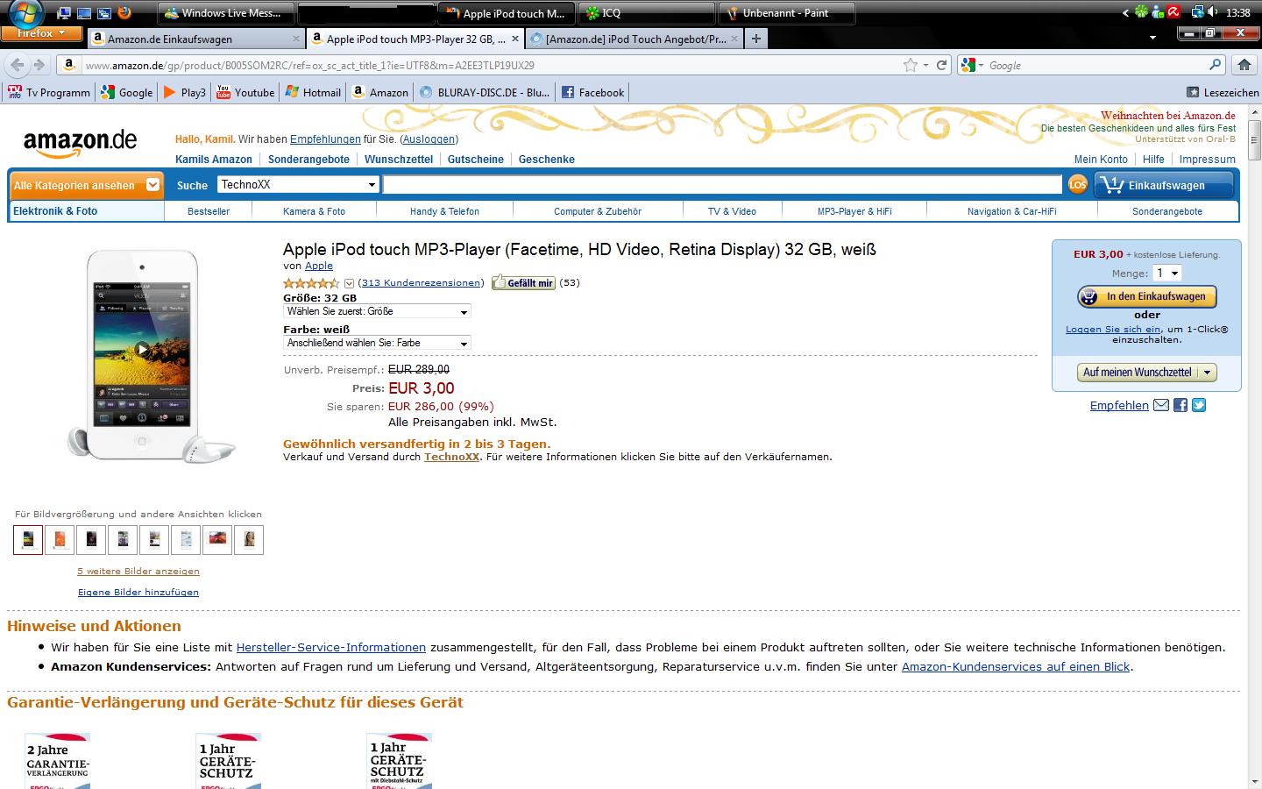
Task: Open the Farbe selection dropdown
Action: (x=377, y=343)
